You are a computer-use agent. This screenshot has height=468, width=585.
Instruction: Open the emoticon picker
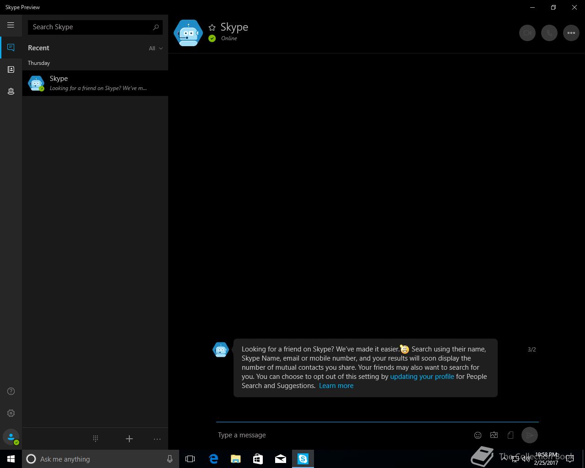click(478, 435)
